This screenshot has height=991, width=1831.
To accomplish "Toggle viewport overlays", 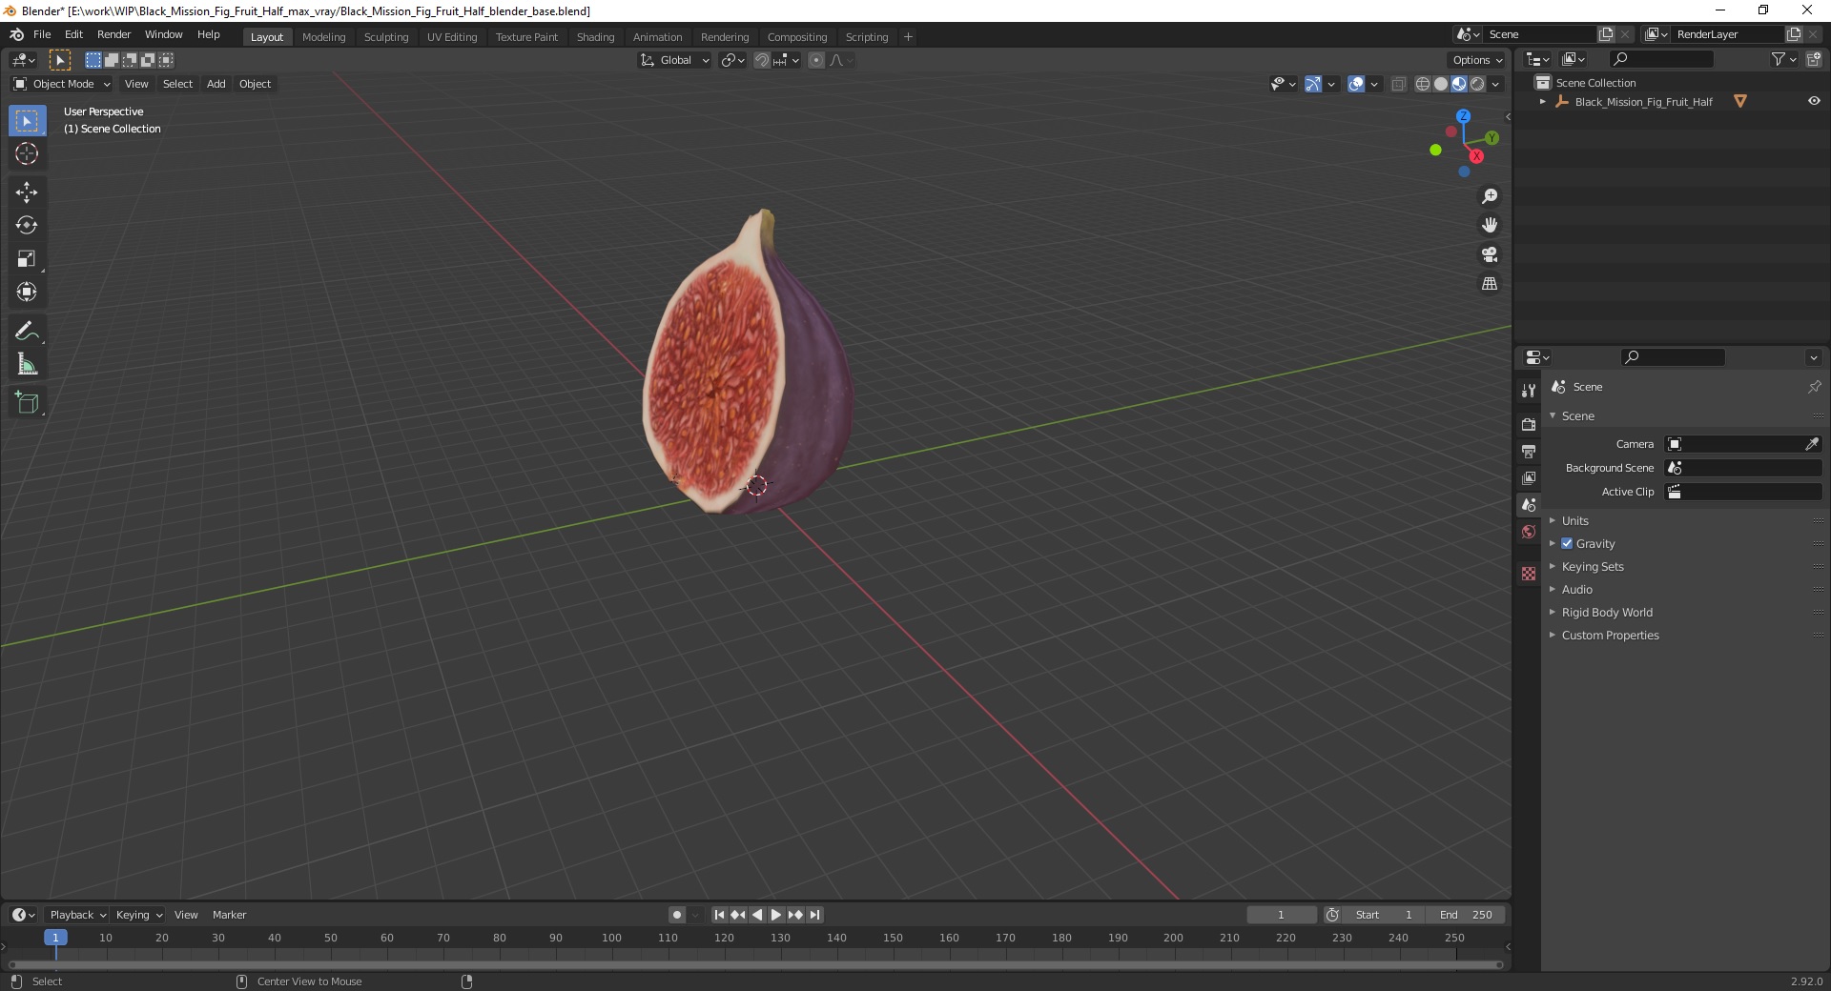I will pos(1356,84).
